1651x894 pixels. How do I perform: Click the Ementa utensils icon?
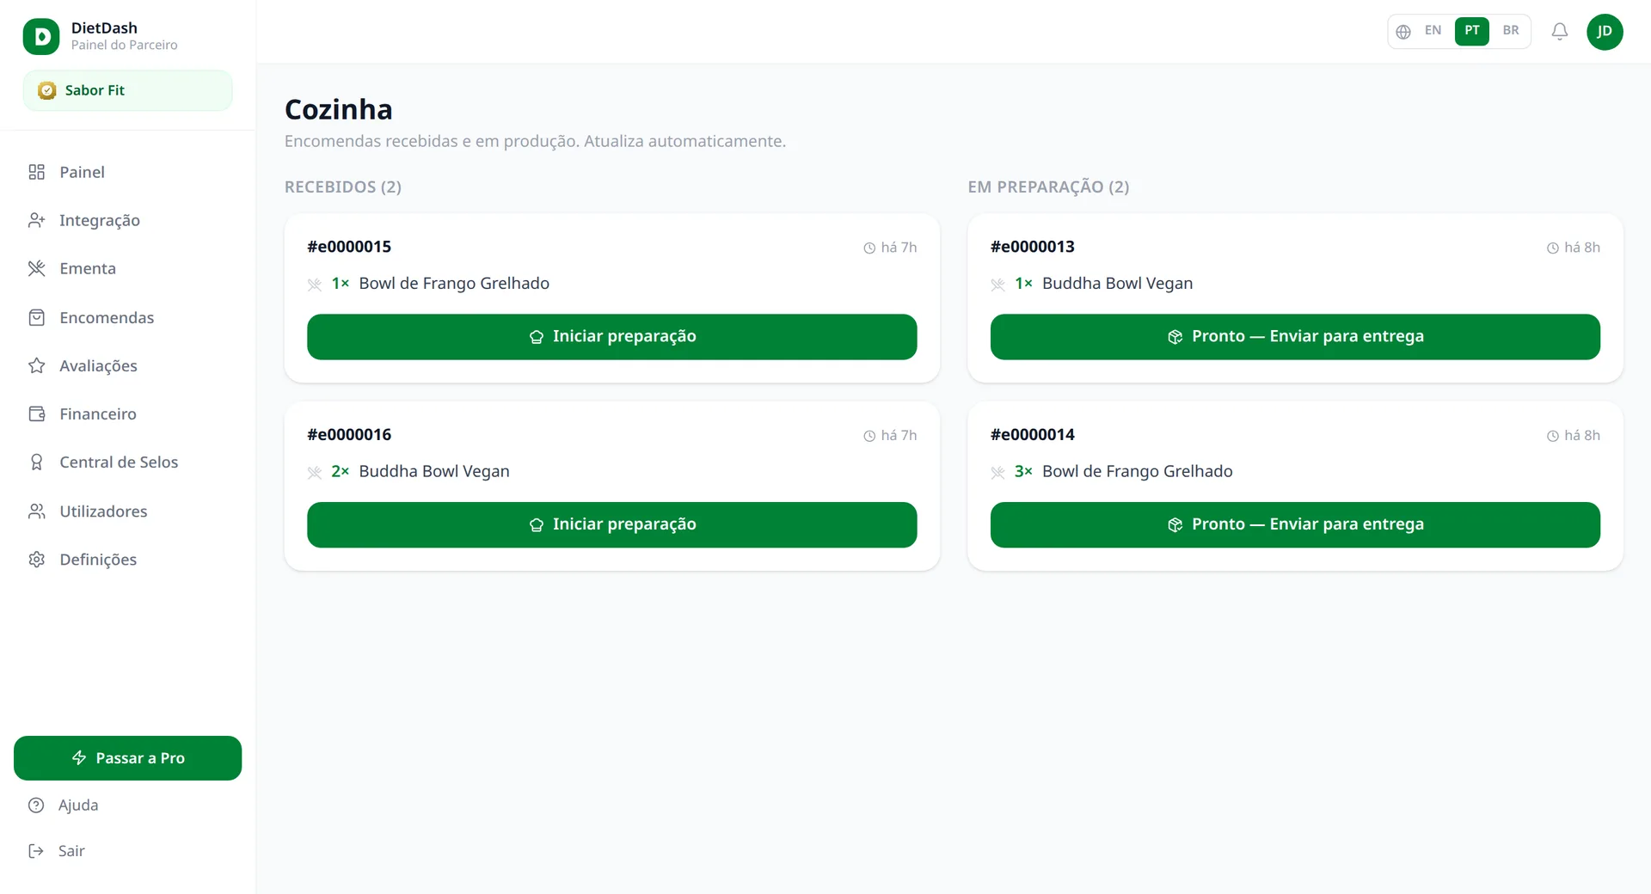tap(36, 269)
